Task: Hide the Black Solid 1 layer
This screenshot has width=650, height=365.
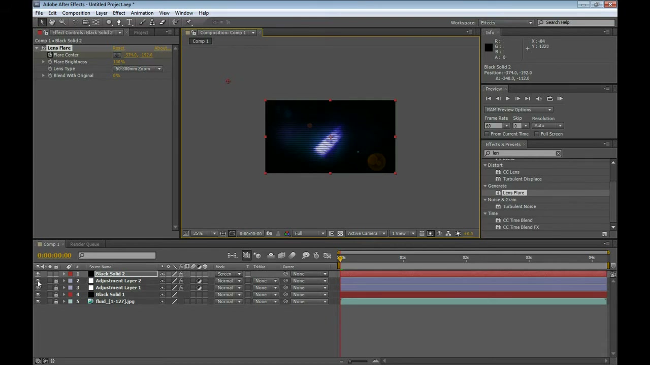Action: [38, 295]
